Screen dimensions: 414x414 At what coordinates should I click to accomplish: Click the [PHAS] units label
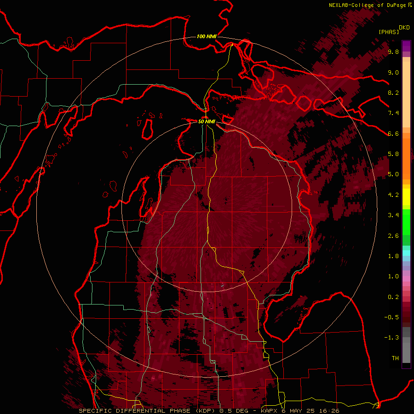[389, 32]
